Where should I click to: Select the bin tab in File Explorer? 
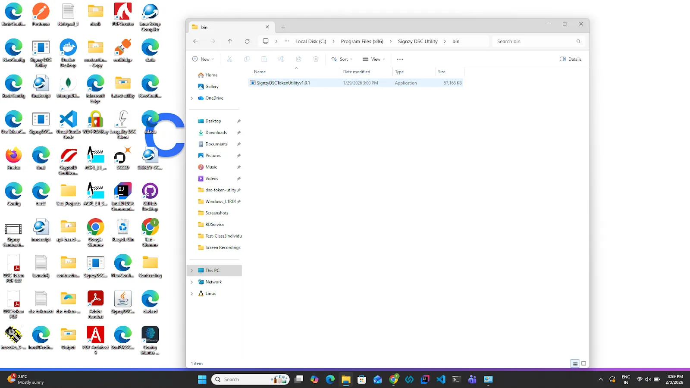pos(231,27)
